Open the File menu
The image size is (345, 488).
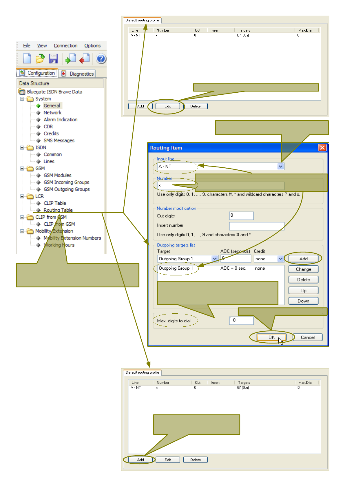(x=27, y=45)
